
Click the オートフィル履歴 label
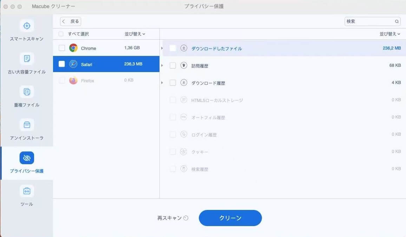pos(208,118)
